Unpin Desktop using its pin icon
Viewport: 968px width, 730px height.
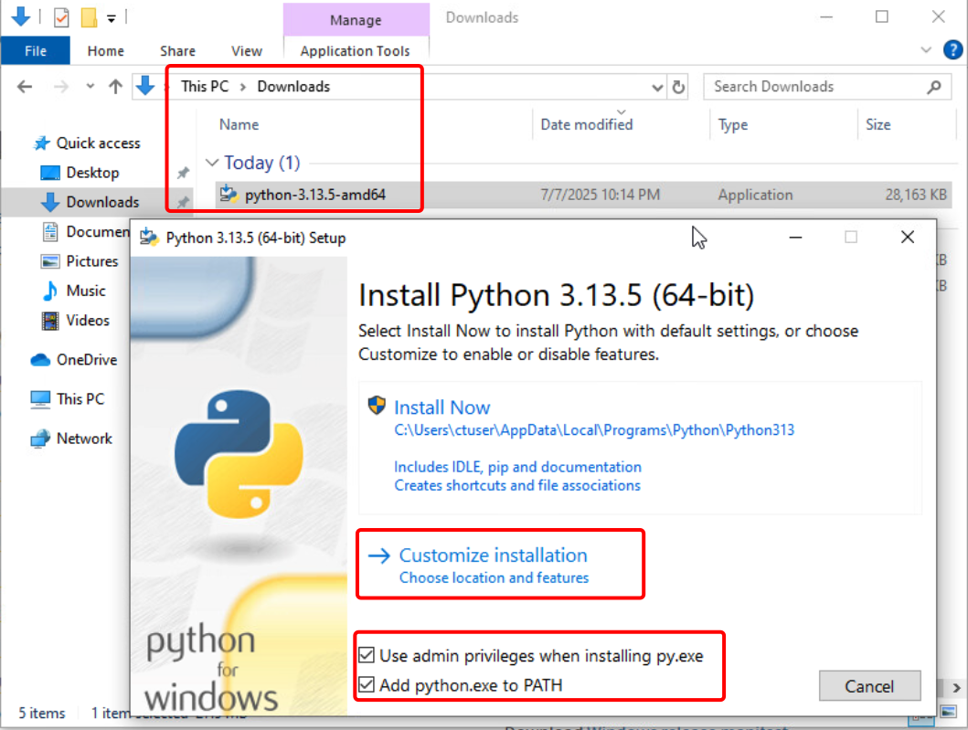183,173
